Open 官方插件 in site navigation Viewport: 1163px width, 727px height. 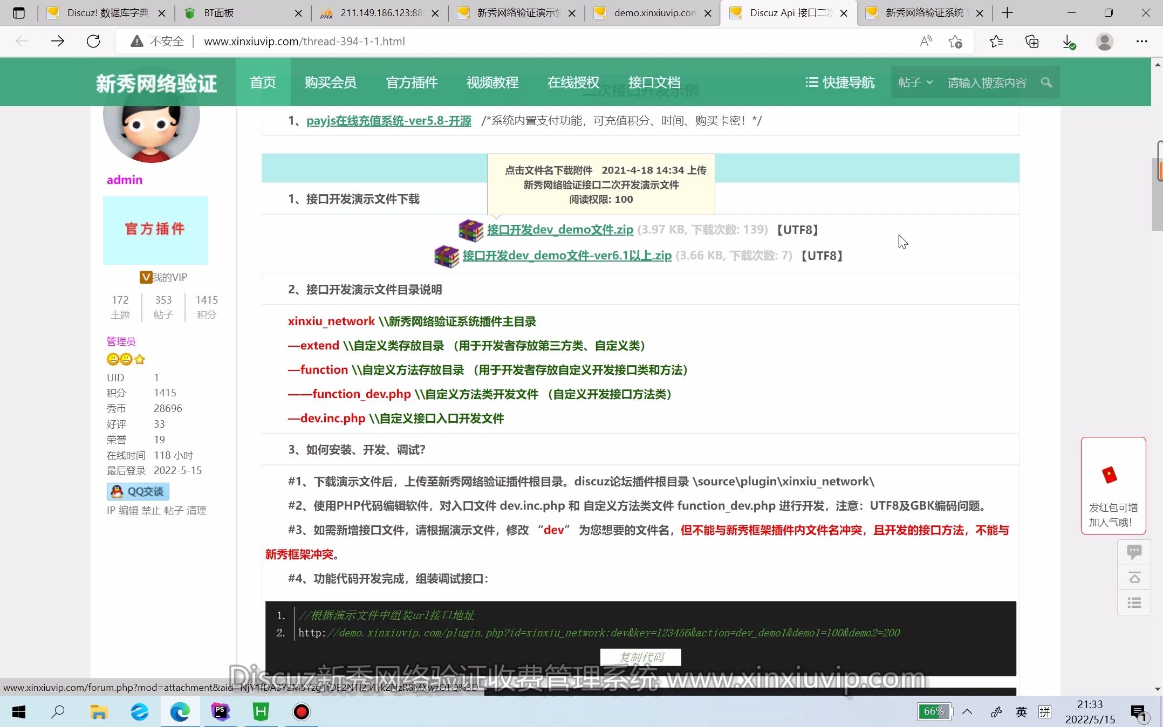[412, 83]
